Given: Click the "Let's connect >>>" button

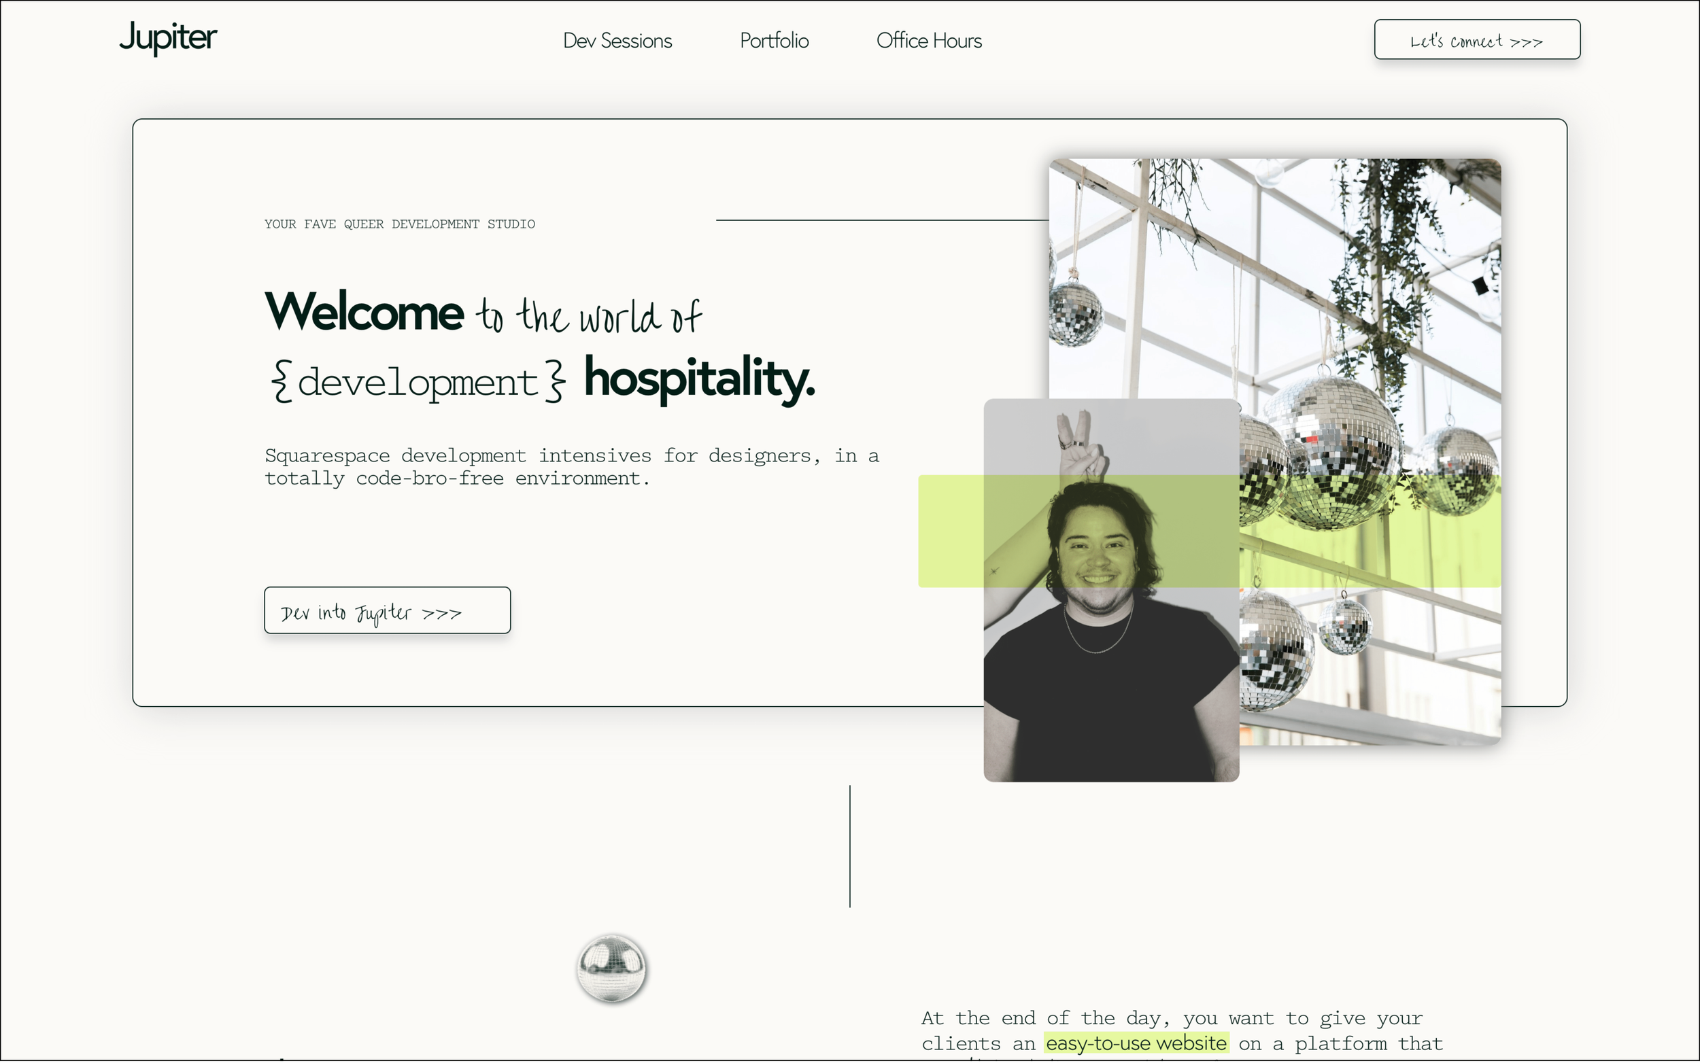Looking at the screenshot, I should (x=1476, y=40).
